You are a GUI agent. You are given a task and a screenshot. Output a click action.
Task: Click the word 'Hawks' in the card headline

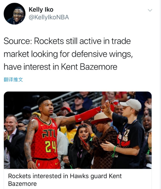79,176
